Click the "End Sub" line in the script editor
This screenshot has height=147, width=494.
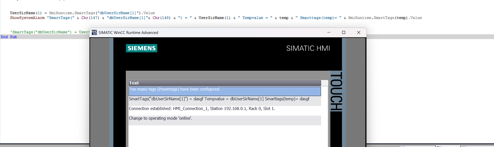click(9, 37)
